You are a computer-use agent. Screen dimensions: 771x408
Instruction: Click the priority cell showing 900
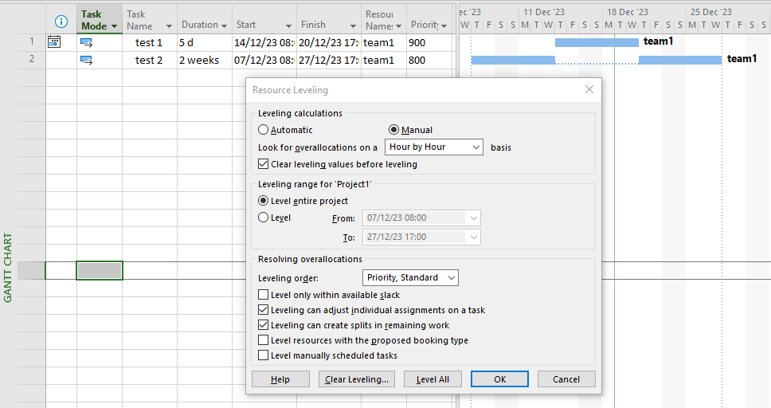[429, 43]
